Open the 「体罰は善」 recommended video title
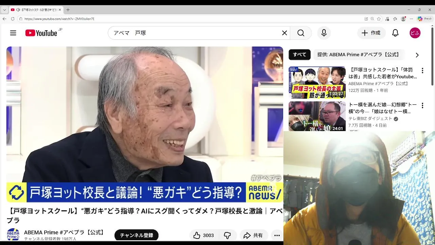The height and width of the screenshot is (245, 435). click(383, 73)
